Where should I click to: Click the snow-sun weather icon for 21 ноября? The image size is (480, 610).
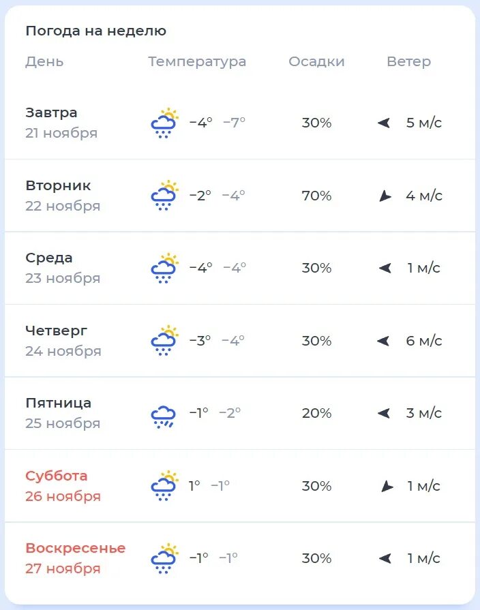(x=164, y=123)
